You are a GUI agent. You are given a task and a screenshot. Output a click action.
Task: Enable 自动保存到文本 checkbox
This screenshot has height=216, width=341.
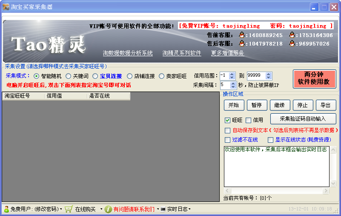(227, 130)
